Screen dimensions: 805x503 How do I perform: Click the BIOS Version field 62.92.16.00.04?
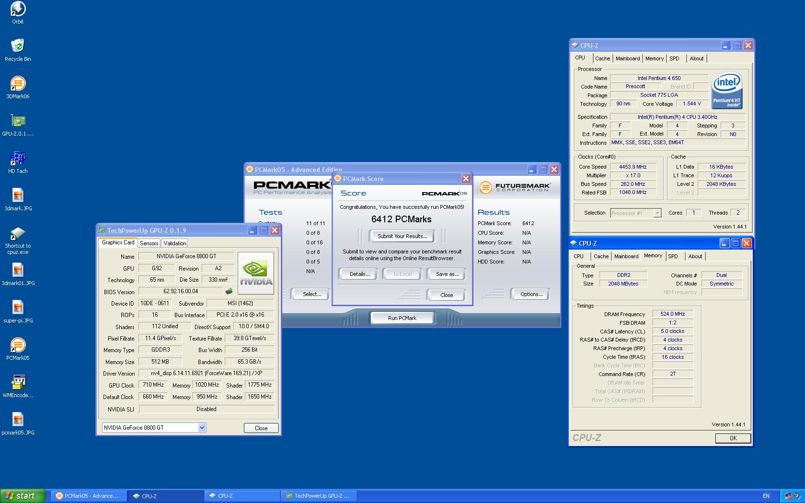click(x=180, y=291)
